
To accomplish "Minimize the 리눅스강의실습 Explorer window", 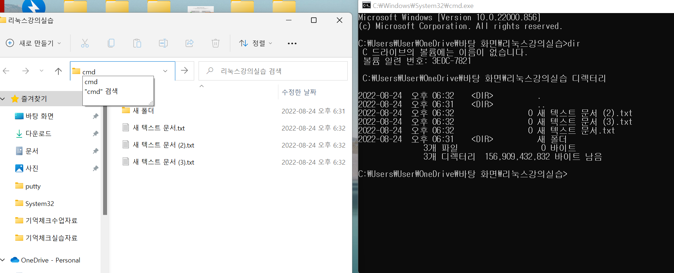I will click(289, 20).
